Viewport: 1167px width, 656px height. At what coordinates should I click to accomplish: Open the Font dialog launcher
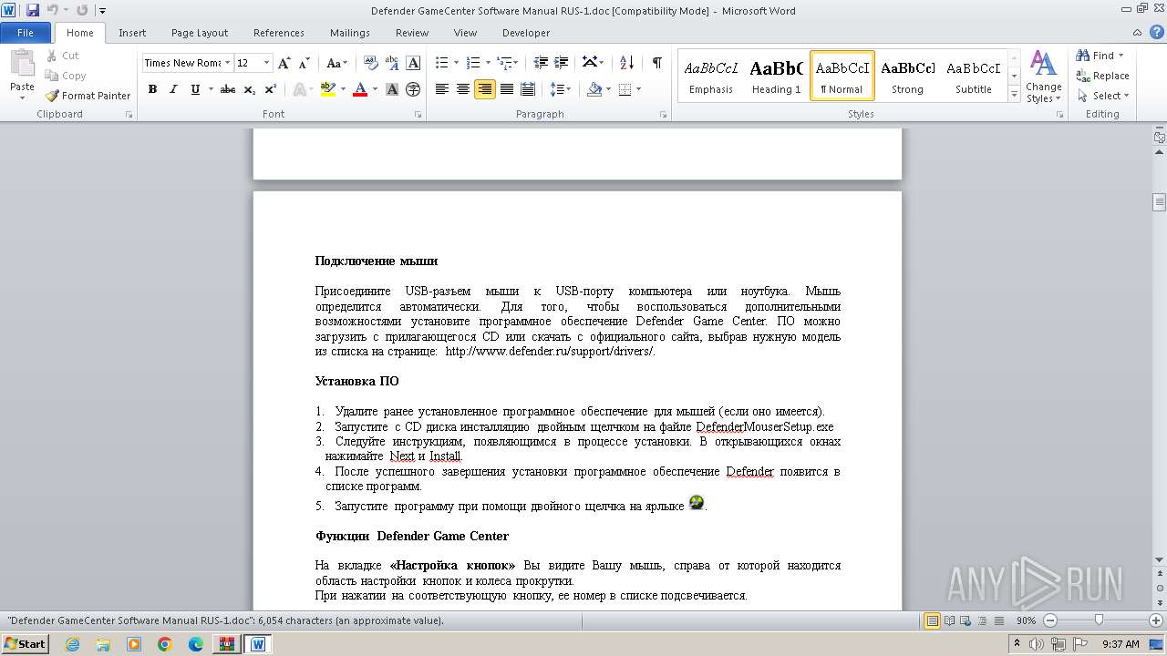pyautogui.click(x=418, y=115)
